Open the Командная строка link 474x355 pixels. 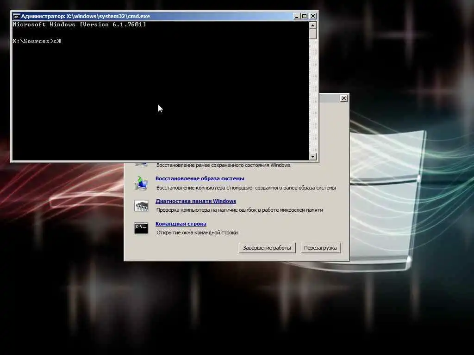coord(181,224)
